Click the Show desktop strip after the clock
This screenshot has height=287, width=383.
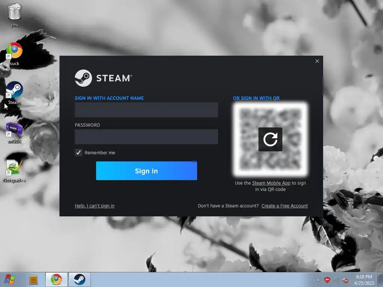(x=380, y=280)
